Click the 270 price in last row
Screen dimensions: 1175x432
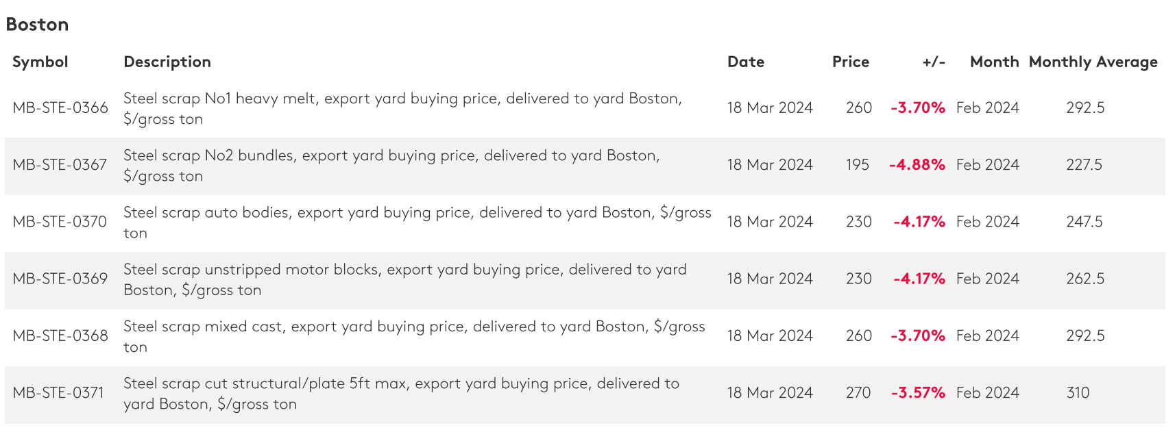[x=858, y=393]
